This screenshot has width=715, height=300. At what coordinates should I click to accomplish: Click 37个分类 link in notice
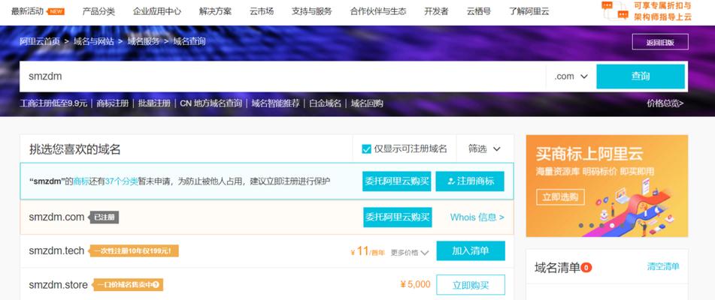121,181
